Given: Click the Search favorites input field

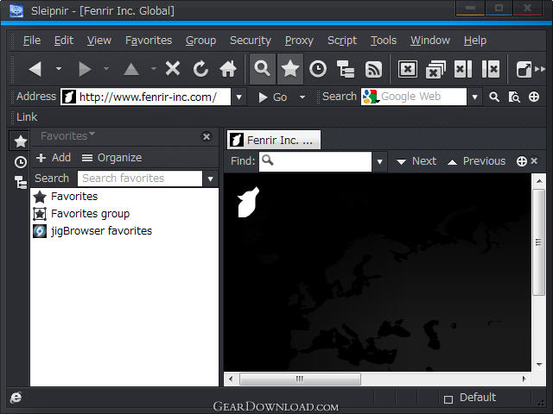Looking at the screenshot, I should 140,179.
